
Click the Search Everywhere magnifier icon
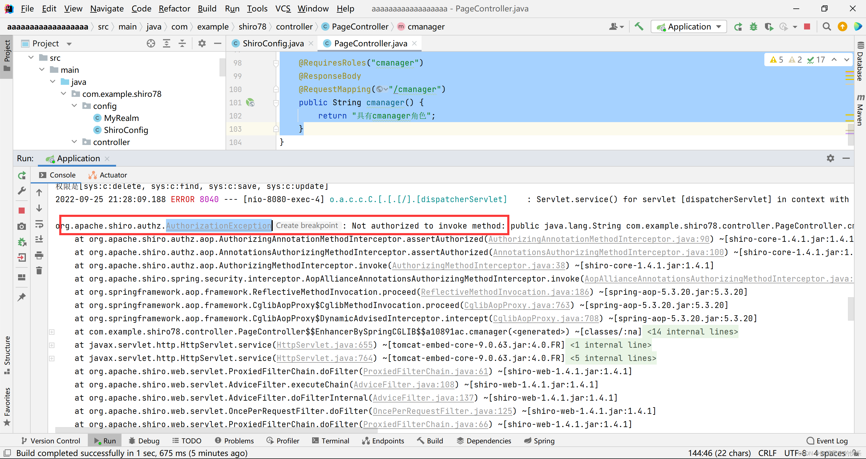pyautogui.click(x=827, y=26)
